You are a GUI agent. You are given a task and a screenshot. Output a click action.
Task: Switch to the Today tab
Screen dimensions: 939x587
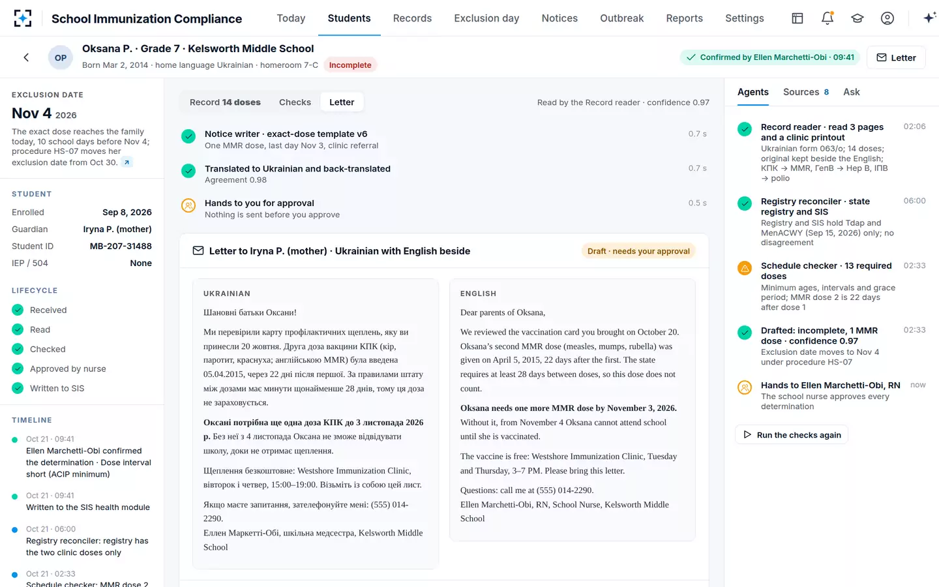(x=291, y=18)
